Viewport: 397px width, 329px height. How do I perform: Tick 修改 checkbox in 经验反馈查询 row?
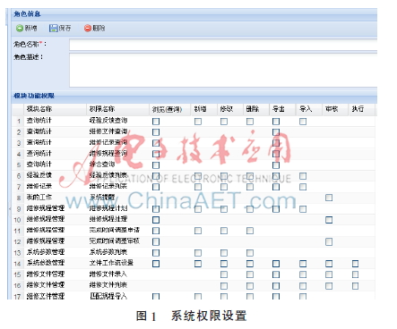(224, 122)
